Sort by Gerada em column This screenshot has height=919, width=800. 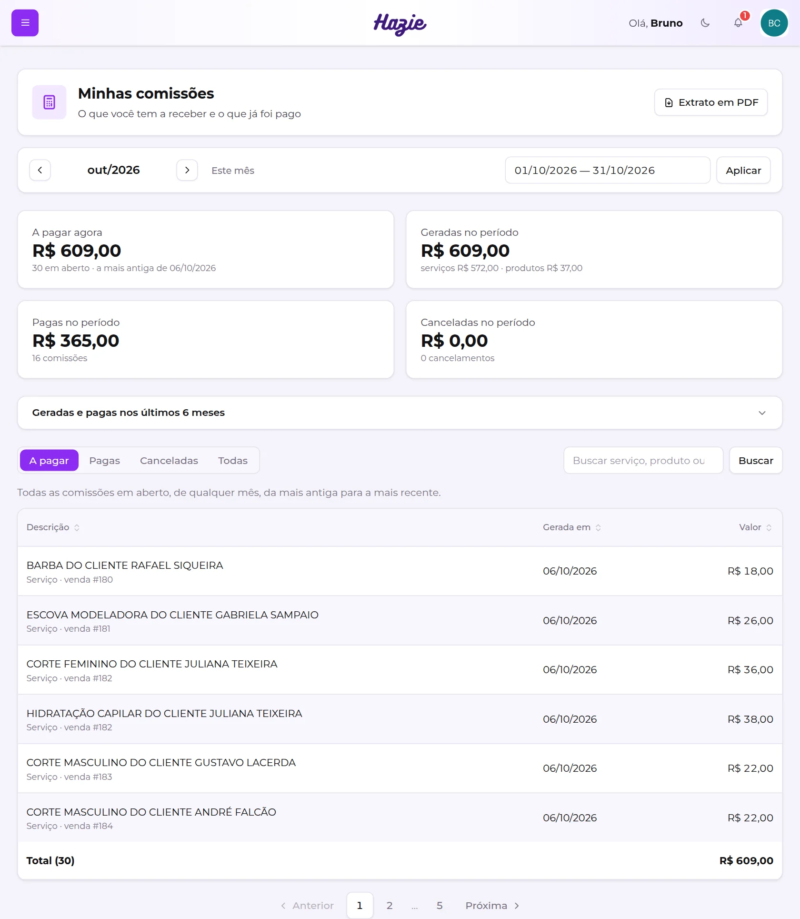click(x=572, y=527)
